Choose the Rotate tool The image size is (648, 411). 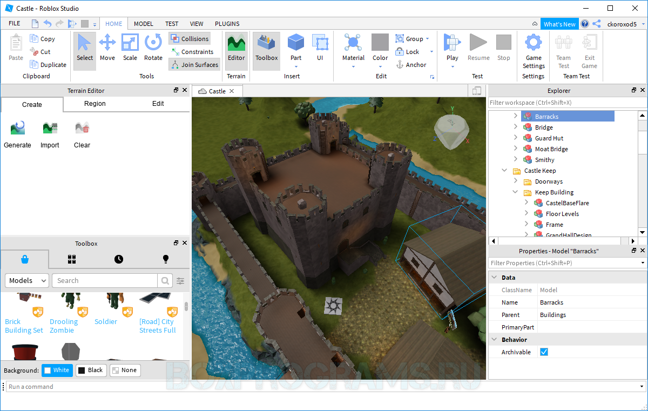pos(153,48)
